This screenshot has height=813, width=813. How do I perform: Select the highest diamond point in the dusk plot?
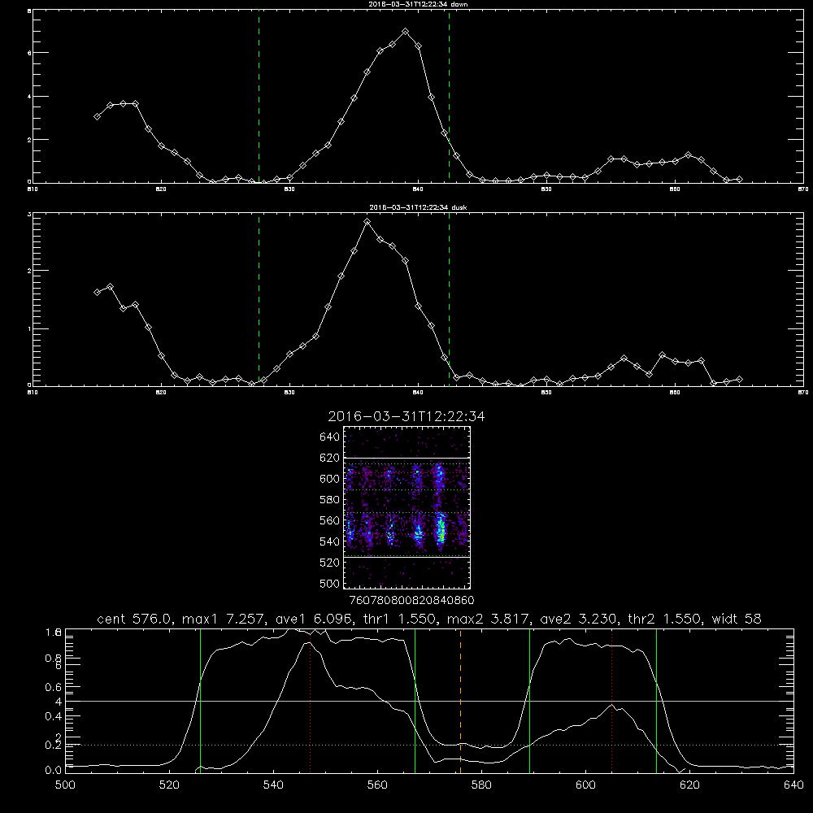pos(367,222)
